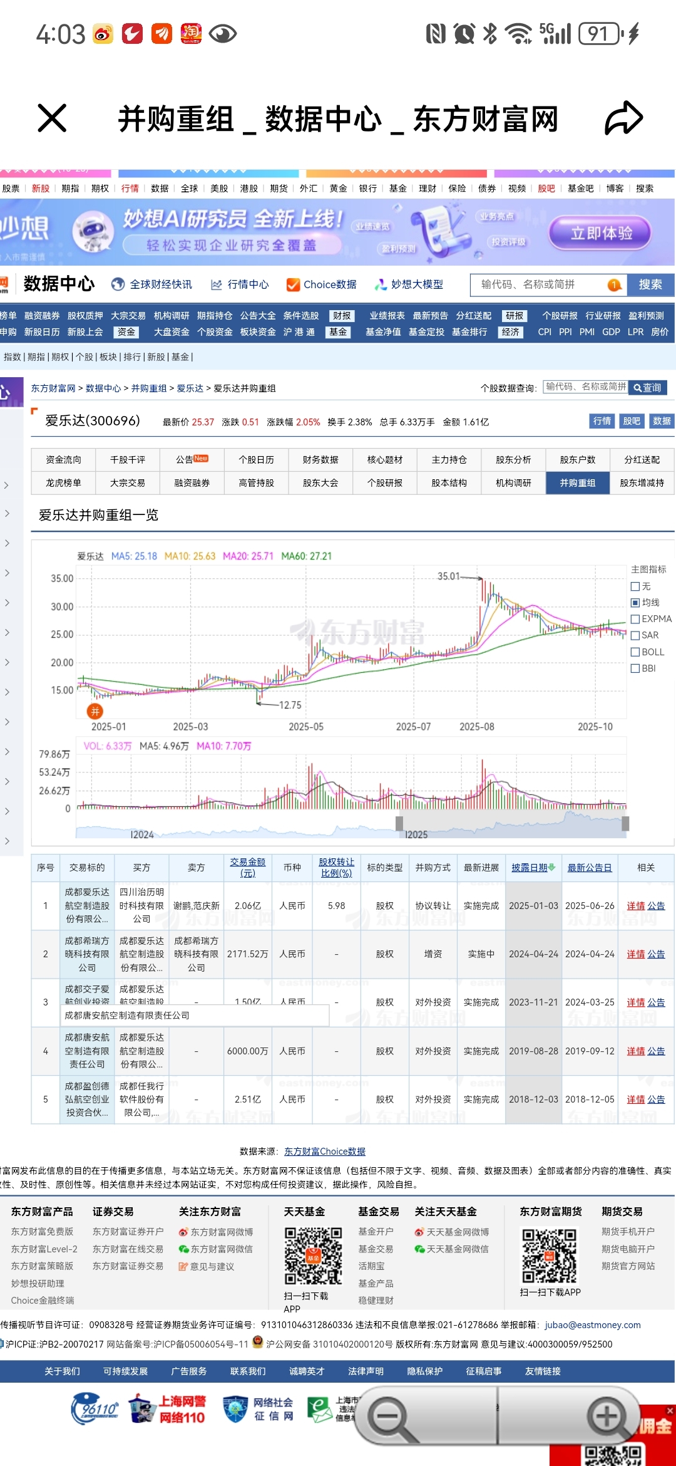
Task: Click the blue 行情 button
Action: pos(602,421)
